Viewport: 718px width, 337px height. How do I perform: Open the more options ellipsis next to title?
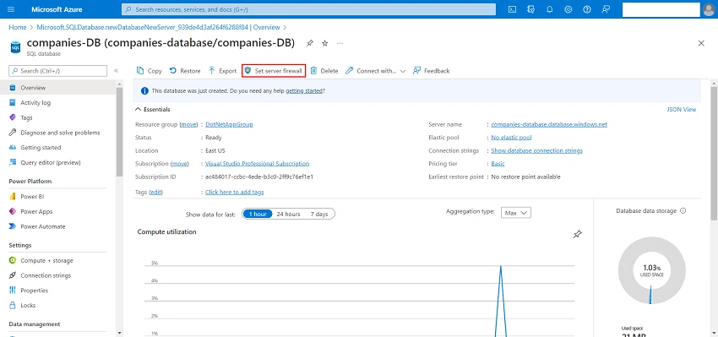click(x=340, y=43)
